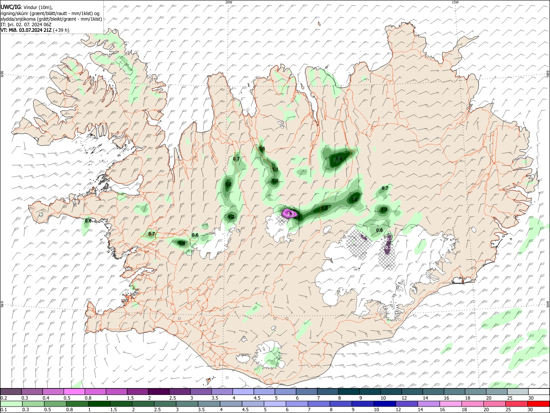The height and width of the screenshot is (413, 550).
Task: Click the '66N' latitude label on the right edge
Action: coord(548,74)
